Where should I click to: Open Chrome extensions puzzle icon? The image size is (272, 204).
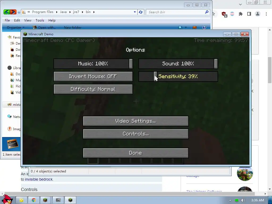pyautogui.click(x=241, y=14)
